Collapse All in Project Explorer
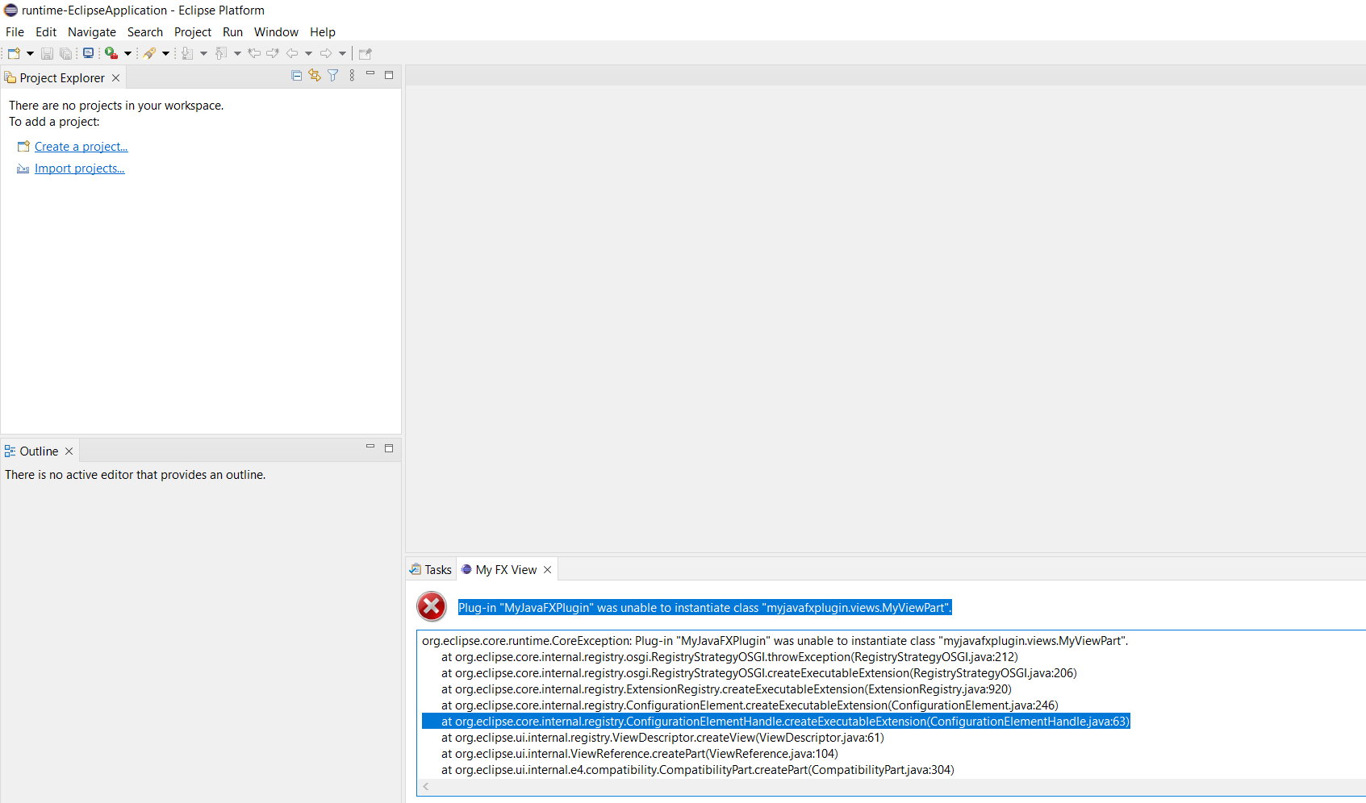 (x=296, y=75)
